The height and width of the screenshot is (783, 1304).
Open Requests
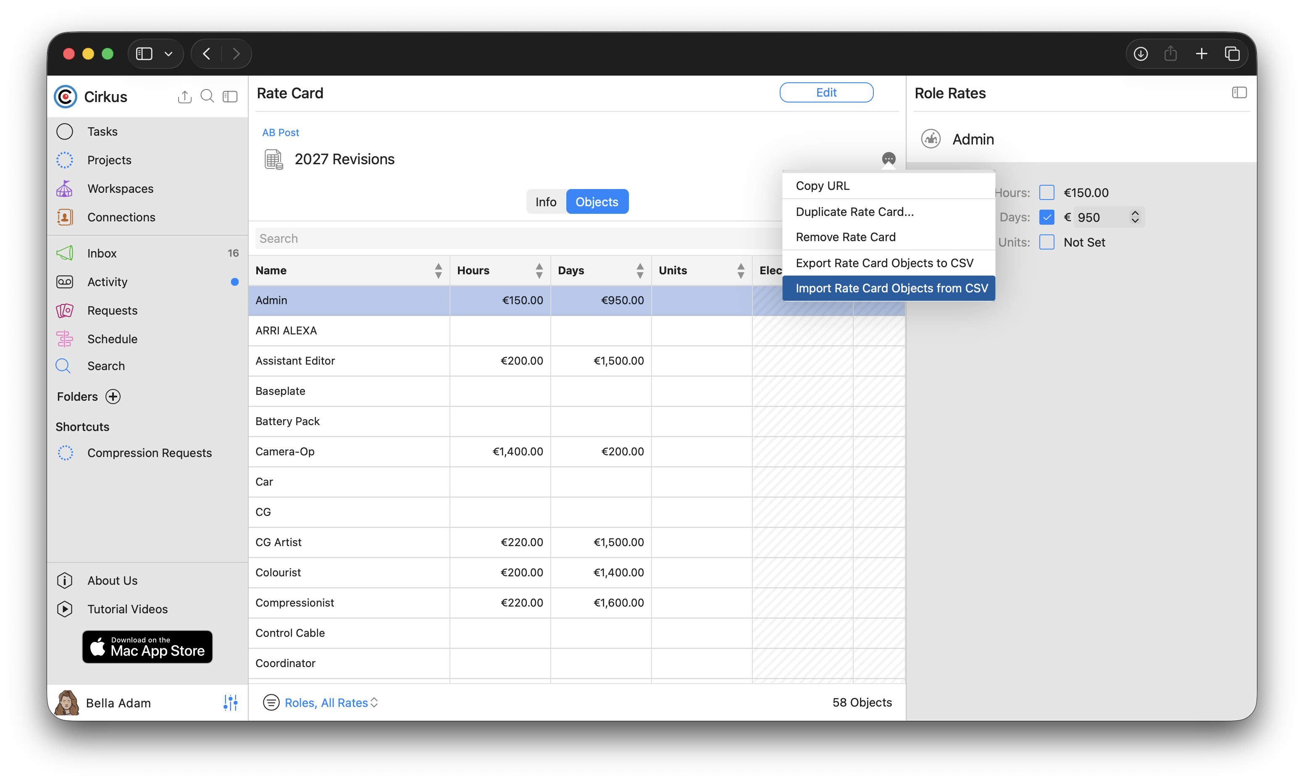click(x=148, y=310)
